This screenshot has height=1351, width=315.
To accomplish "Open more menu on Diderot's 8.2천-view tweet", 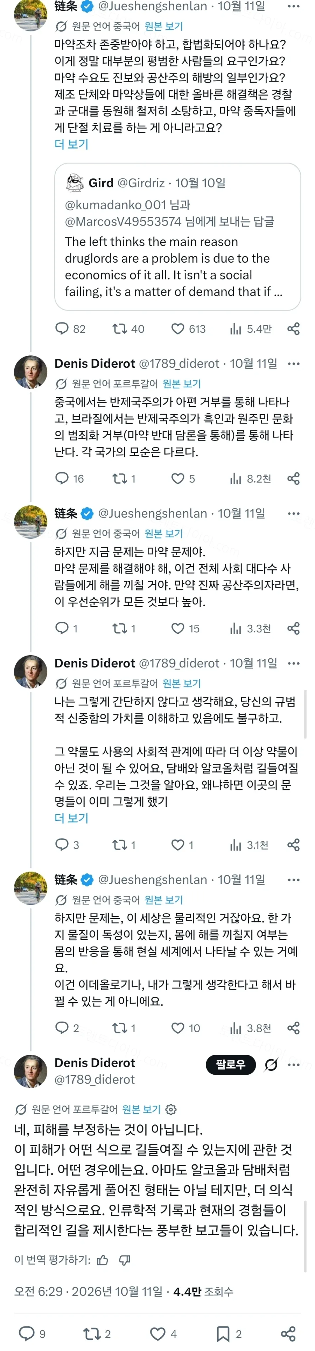I will (x=294, y=363).
